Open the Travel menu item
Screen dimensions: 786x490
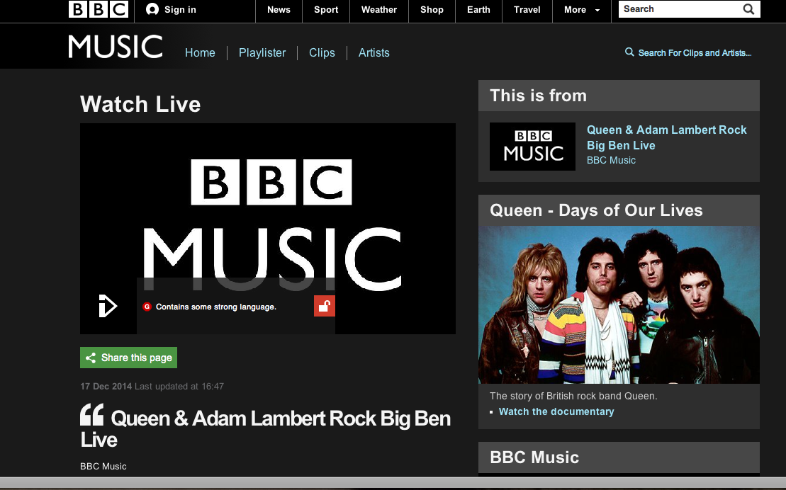point(527,9)
